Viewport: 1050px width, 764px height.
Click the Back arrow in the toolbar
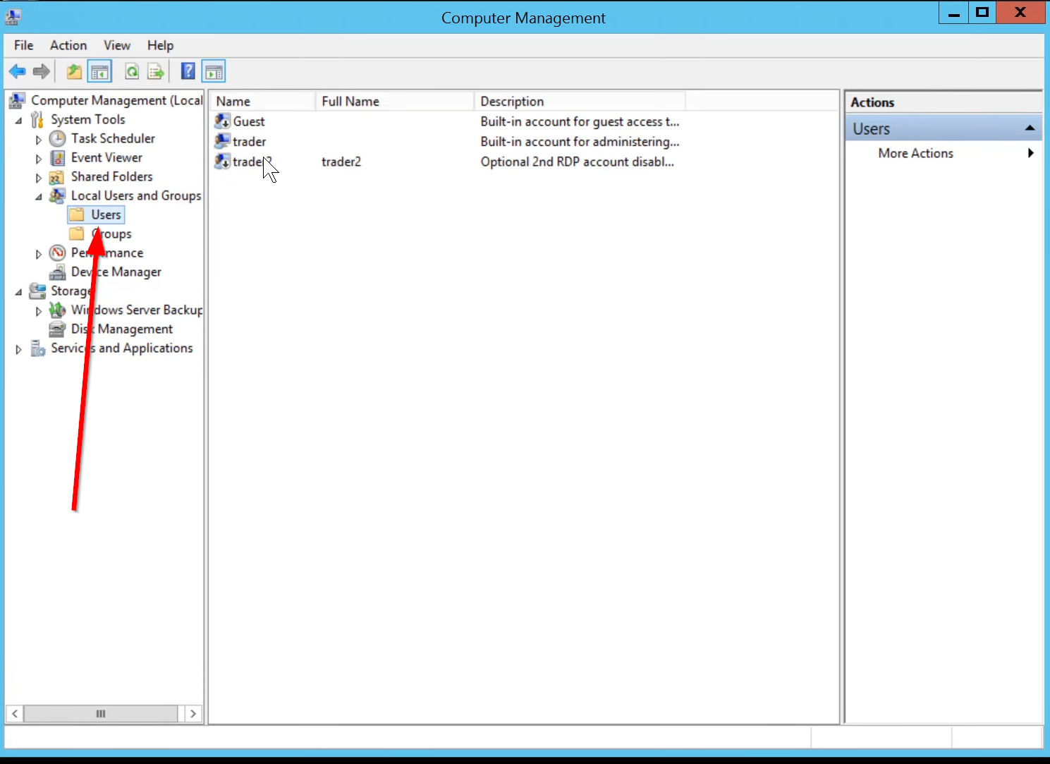click(17, 71)
